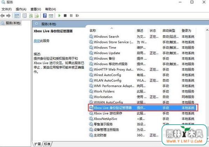Viewport: 209px width, 147px height.
Task: Start service with green play icon
Action: point(59,16)
